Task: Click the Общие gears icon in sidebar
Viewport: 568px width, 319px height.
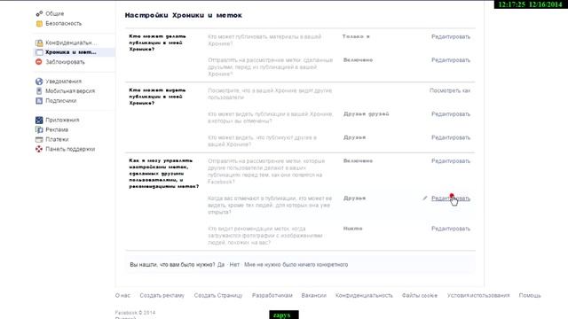Action: coord(39,14)
